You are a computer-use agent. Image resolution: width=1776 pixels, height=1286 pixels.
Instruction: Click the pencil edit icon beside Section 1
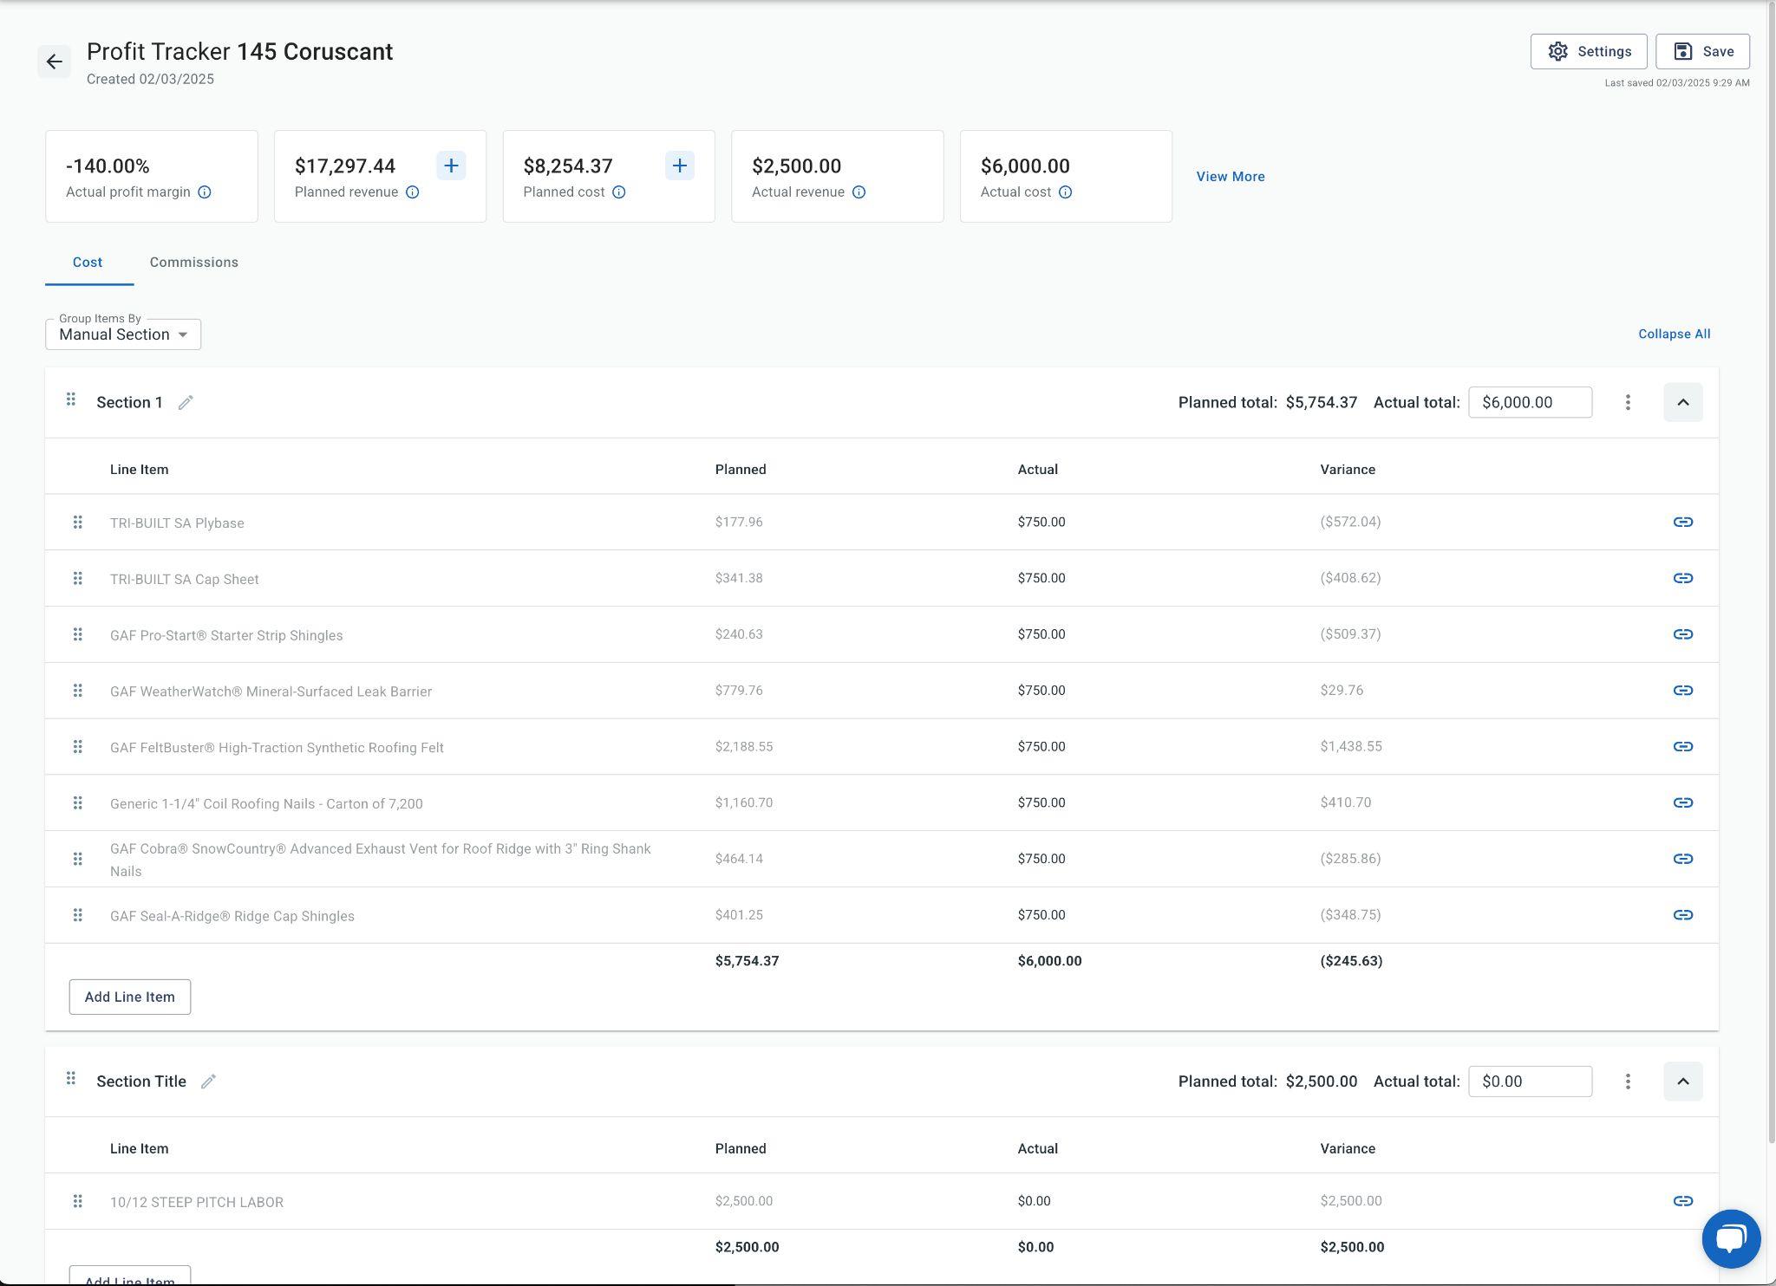point(186,402)
